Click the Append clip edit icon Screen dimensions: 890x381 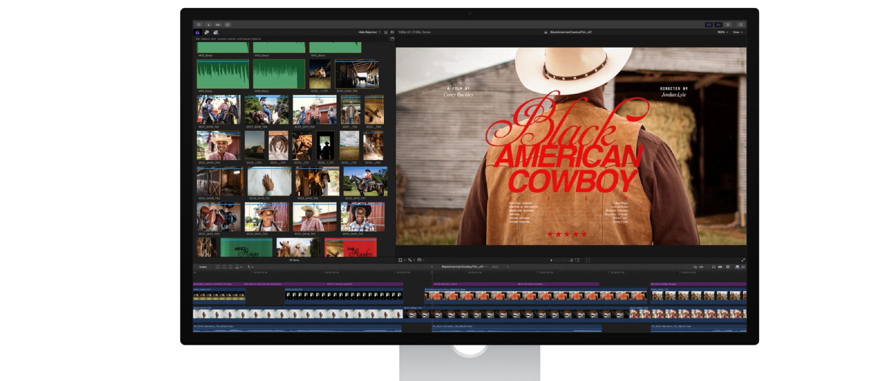(231, 267)
